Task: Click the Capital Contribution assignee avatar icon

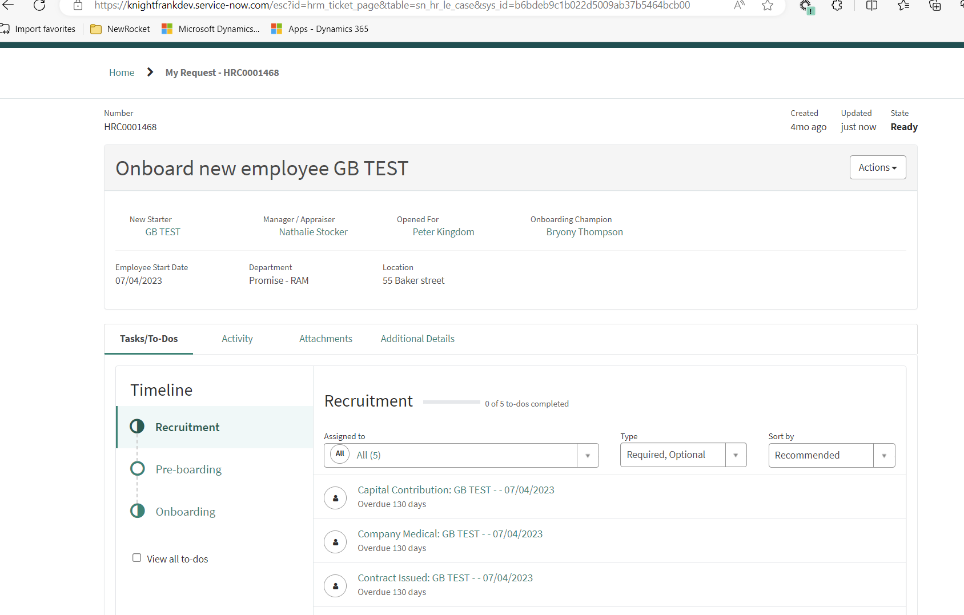Action: (x=335, y=498)
